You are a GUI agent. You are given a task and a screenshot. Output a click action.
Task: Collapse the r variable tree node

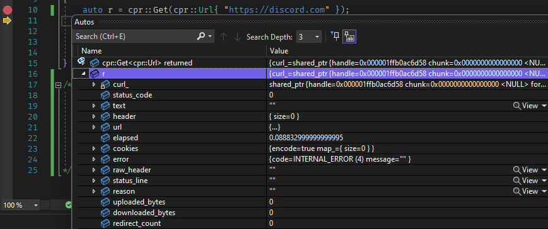pyautogui.click(x=83, y=74)
